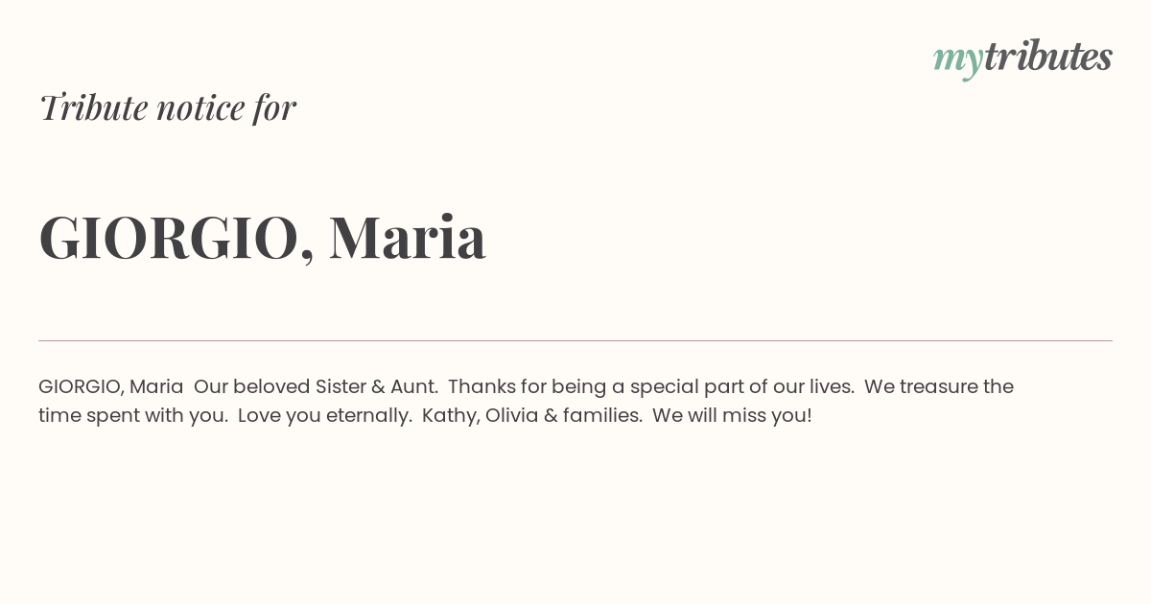This screenshot has height=604, width=1151.
Task: Click "GIORGIO, Maria" at start of notice text
Action: [111, 387]
